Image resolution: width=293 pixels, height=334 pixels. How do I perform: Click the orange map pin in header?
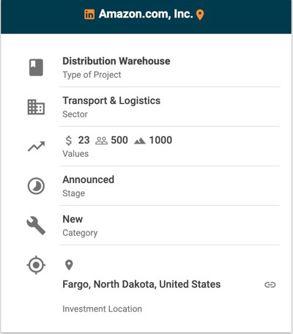[x=200, y=15]
